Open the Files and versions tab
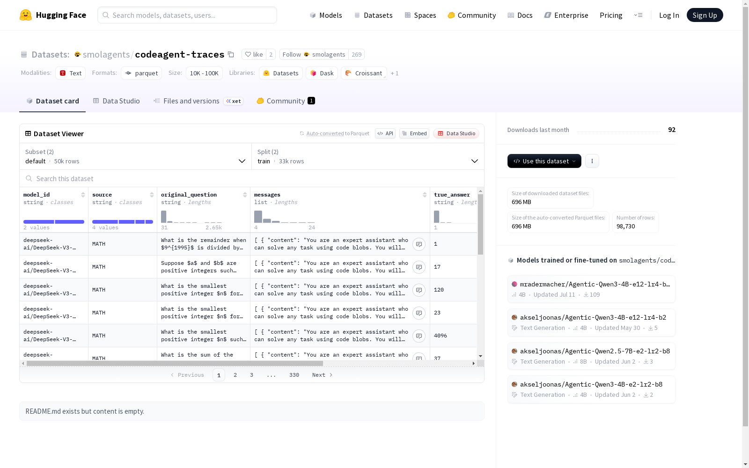 [x=198, y=101]
